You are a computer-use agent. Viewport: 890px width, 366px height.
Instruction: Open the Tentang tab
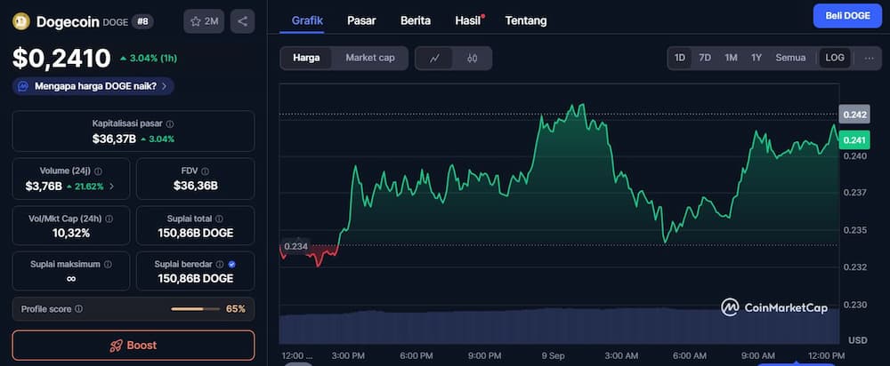pyautogui.click(x=526, y=21)
